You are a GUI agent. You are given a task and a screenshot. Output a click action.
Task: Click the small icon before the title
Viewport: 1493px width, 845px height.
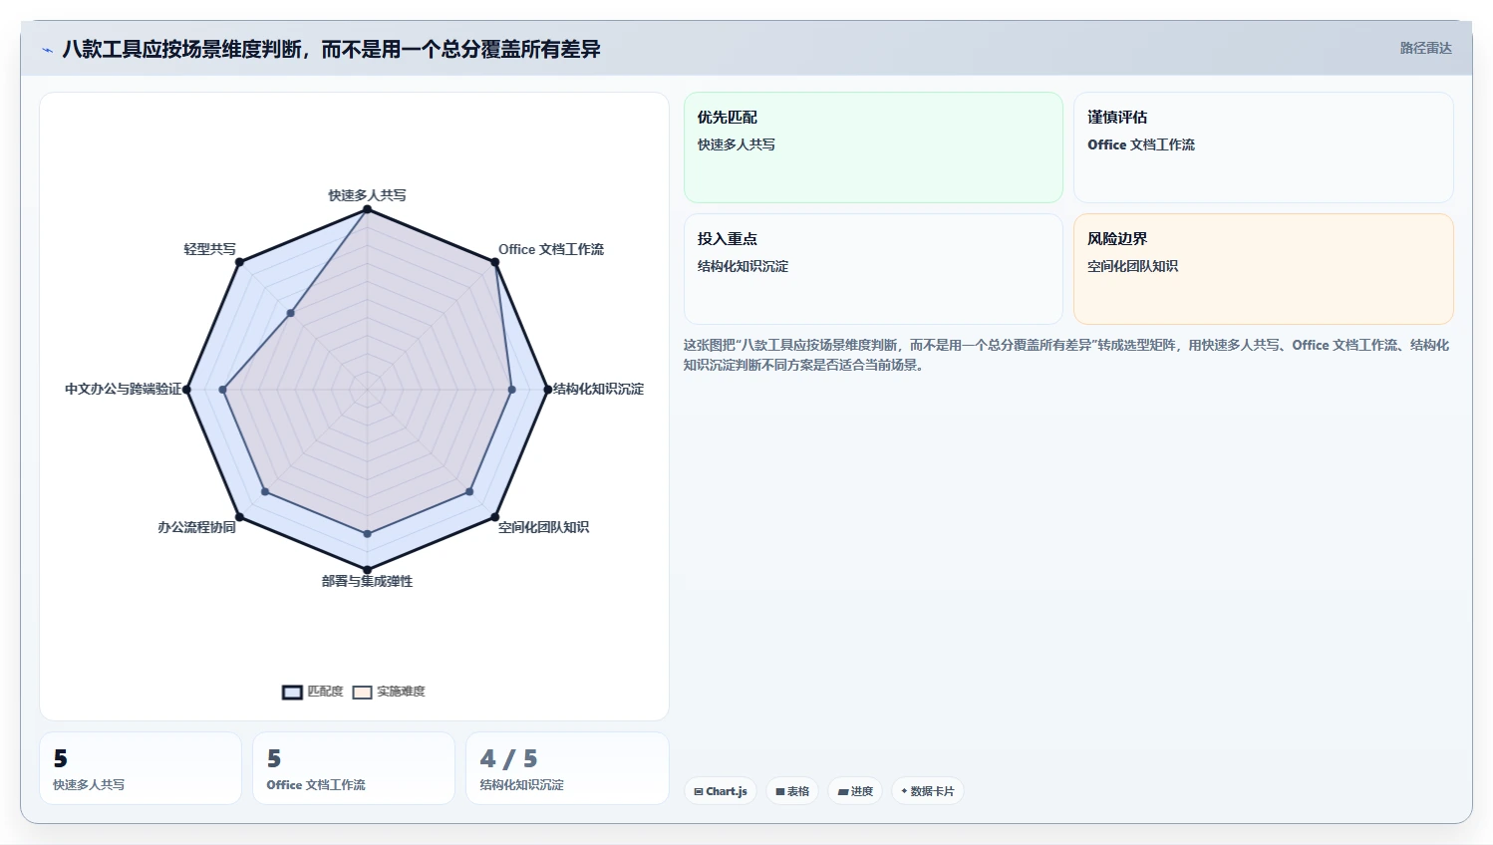coord(47,50)
